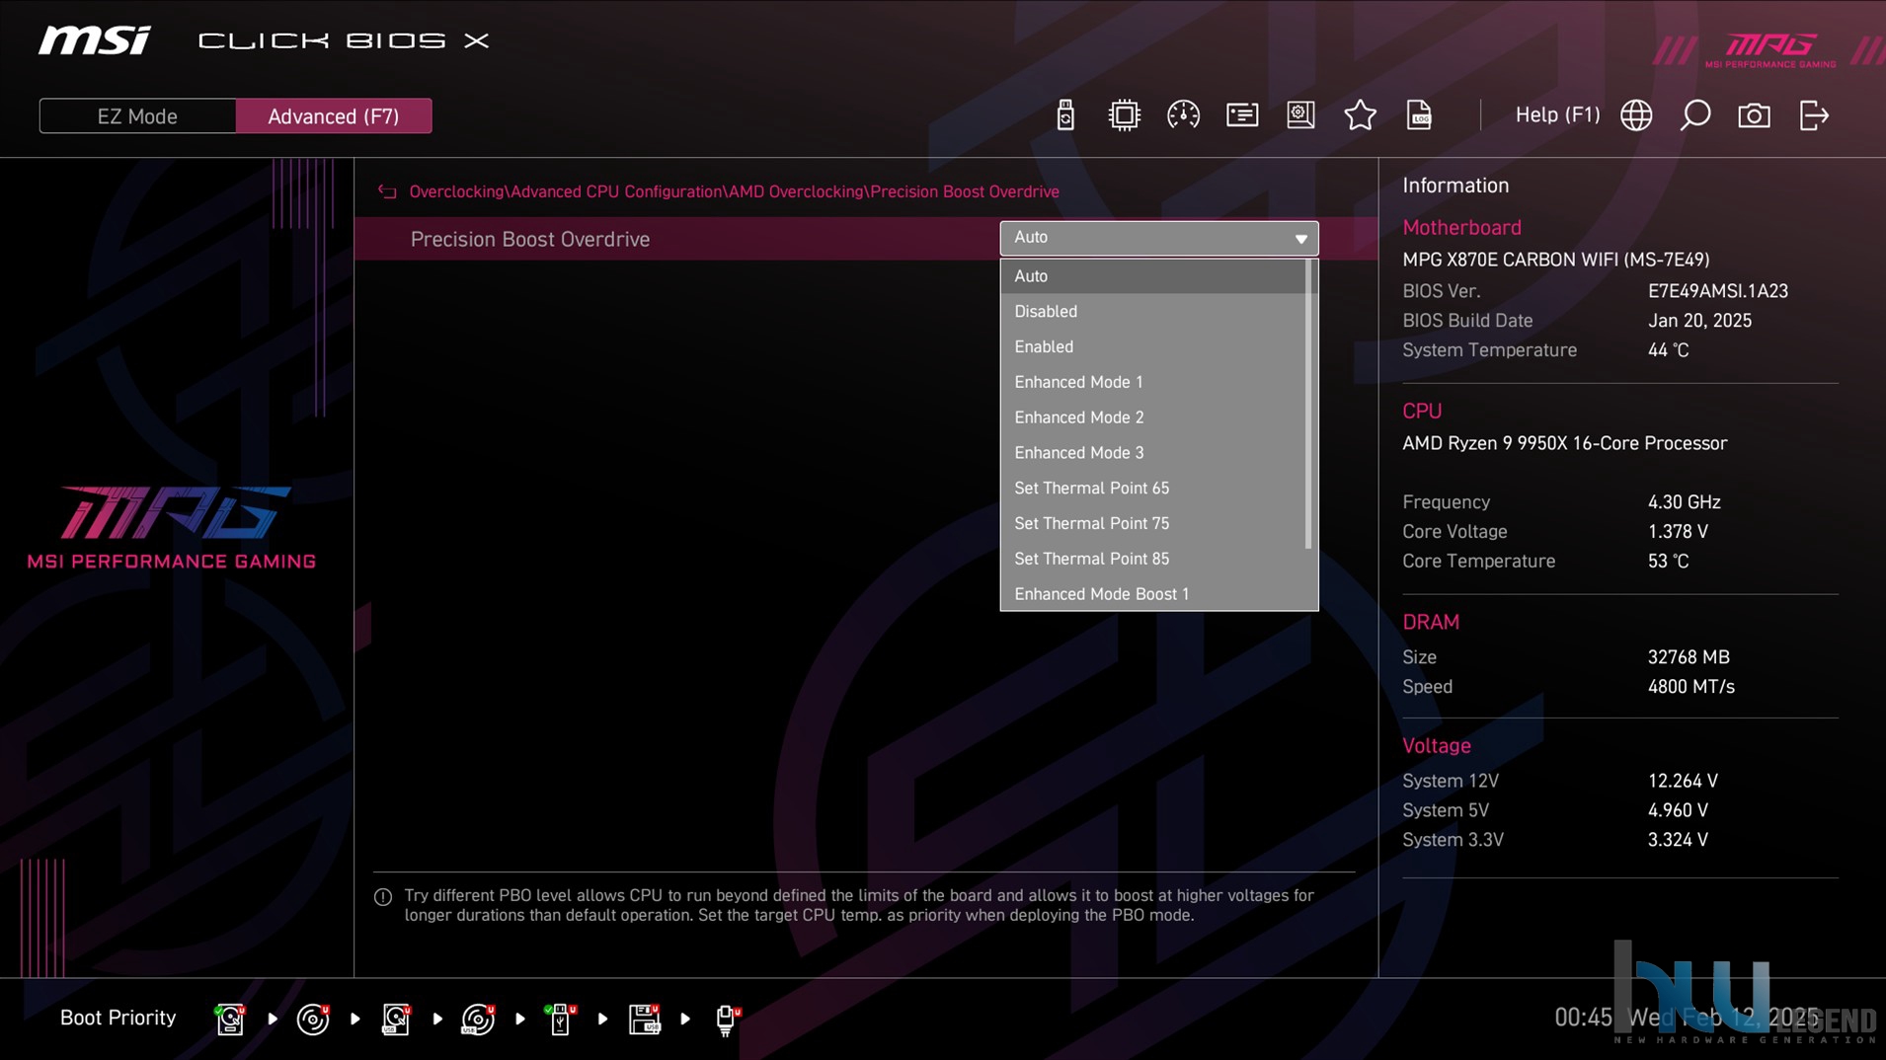Click the AMD Ryzen 9 9950X processor name
The height and width of the screenshot is (1060, 1886).
[1564, 443]
